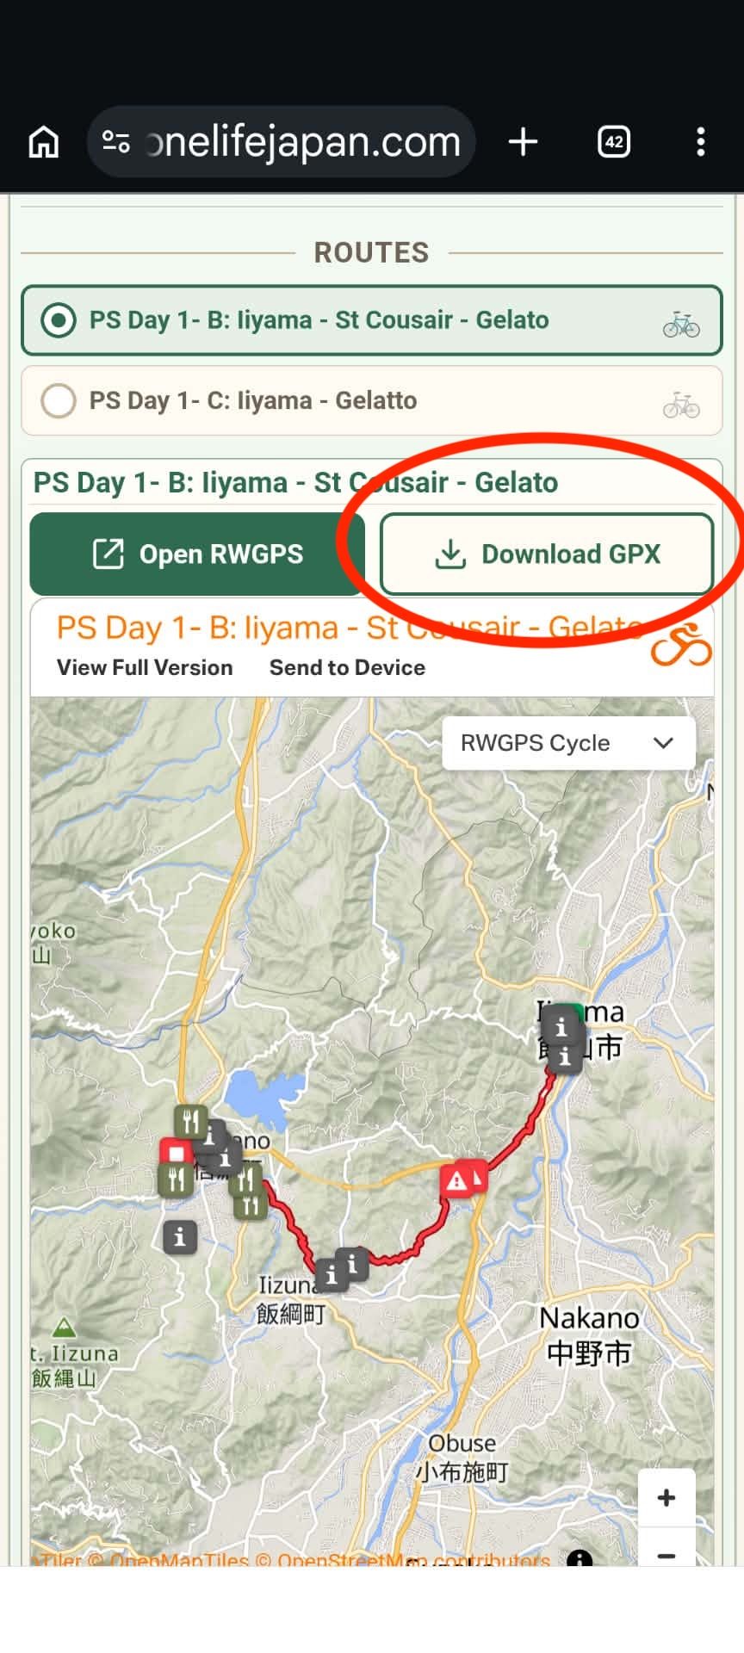
Task: Open the route in RWGPS
Action: 197,554
